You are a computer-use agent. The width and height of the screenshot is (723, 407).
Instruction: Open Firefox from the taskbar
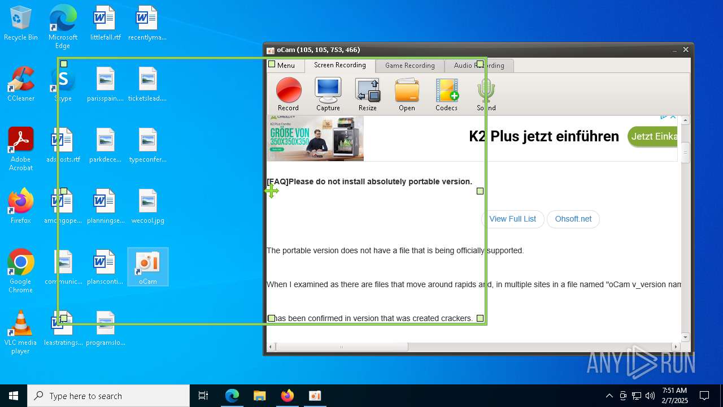(287, 396)
